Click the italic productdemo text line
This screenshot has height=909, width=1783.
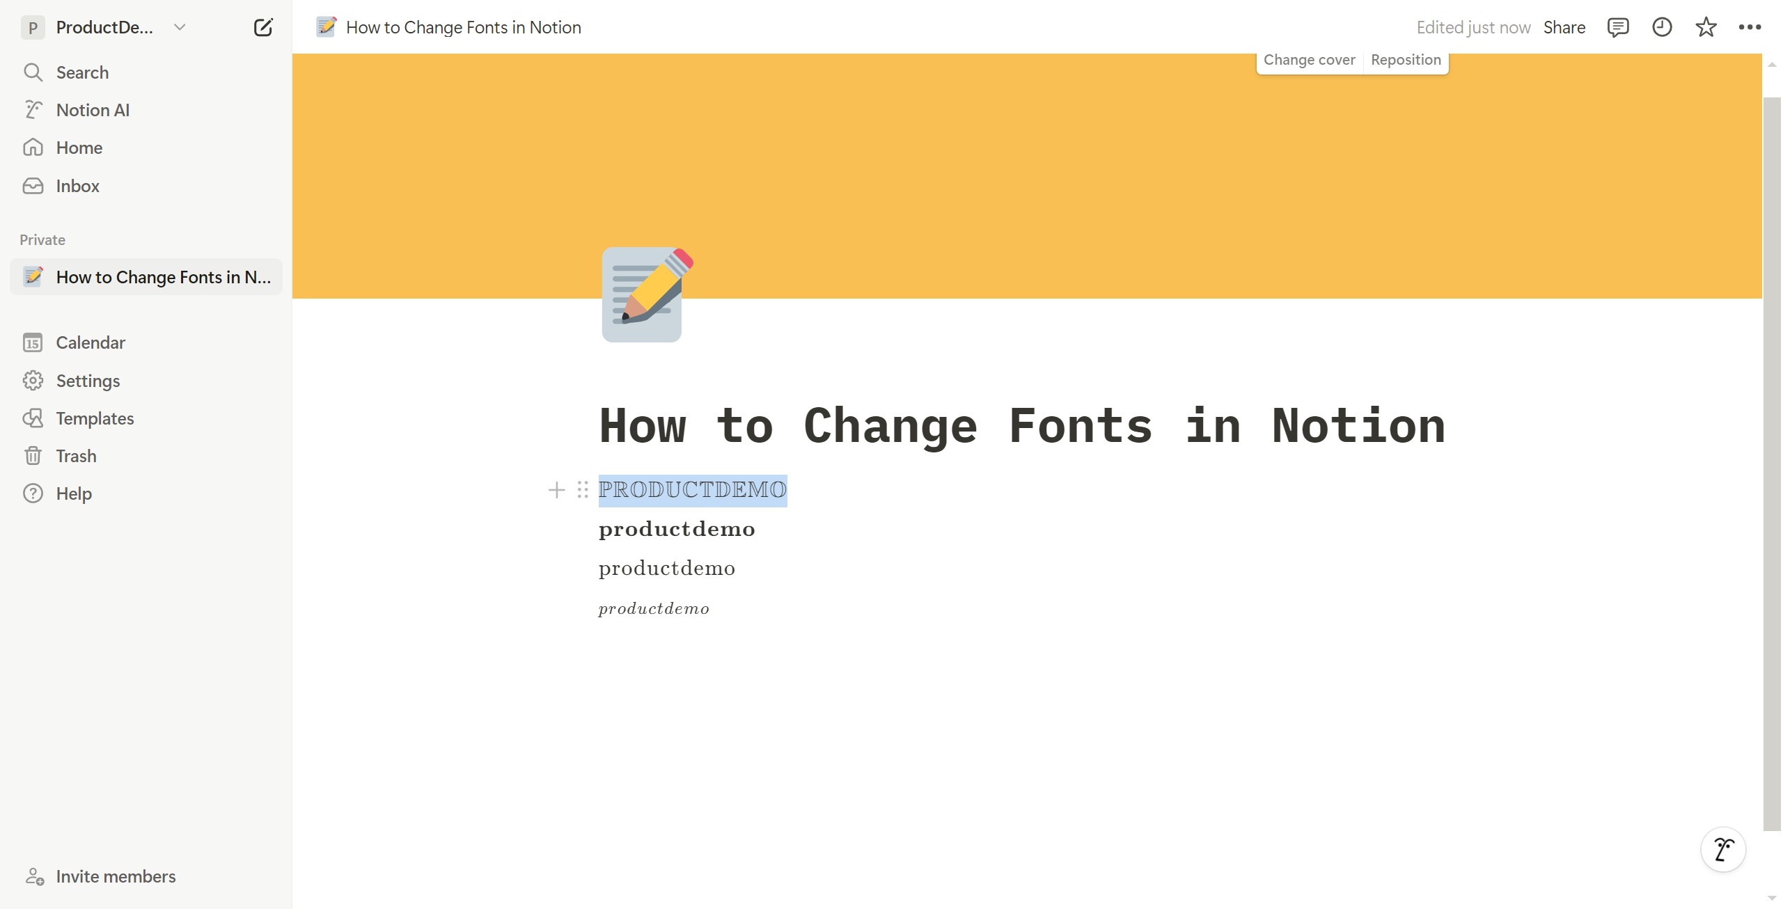pos(654,608)
